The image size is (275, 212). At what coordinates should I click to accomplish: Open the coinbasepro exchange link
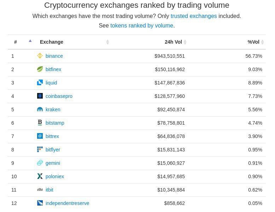pyautogui.click(x=59, y=96)
